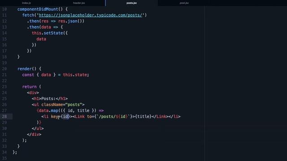Click the highlighted id in key={id}
Screen dimensions: 287x161
65,116
